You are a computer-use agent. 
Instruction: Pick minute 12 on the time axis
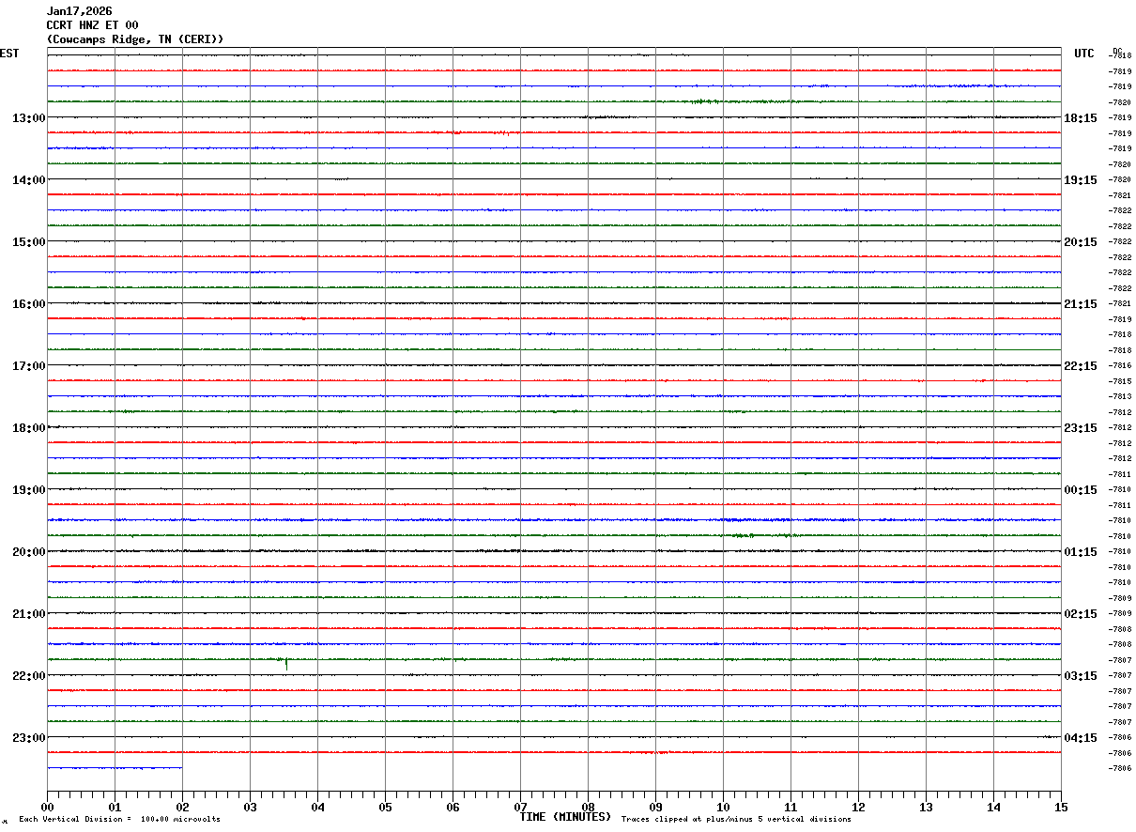(x=858, y=807)
